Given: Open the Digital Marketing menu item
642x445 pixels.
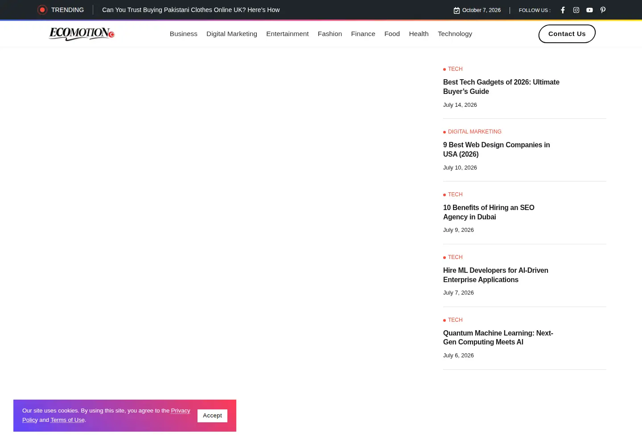Looking at the screenshot, I should pyautogui.click(x=232, y=34).
